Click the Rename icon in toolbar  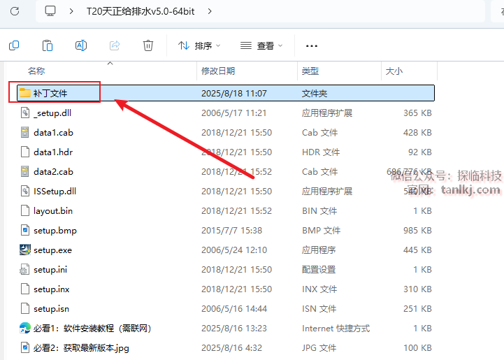click(81, 45)
